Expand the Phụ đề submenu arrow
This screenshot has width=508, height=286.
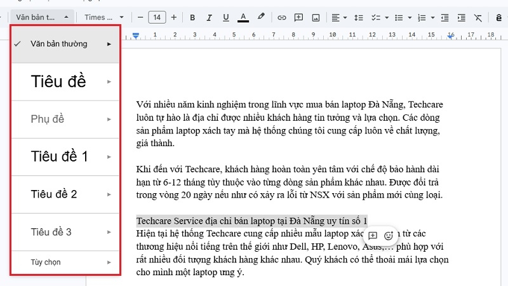click(109, 119)
